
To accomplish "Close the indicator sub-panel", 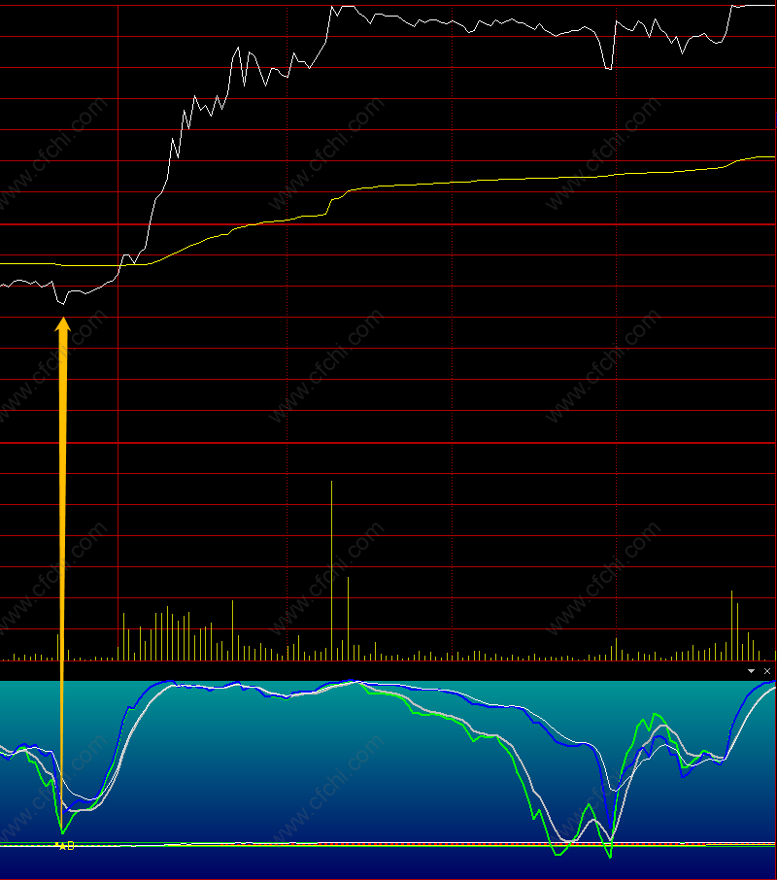I will [767, 671].
